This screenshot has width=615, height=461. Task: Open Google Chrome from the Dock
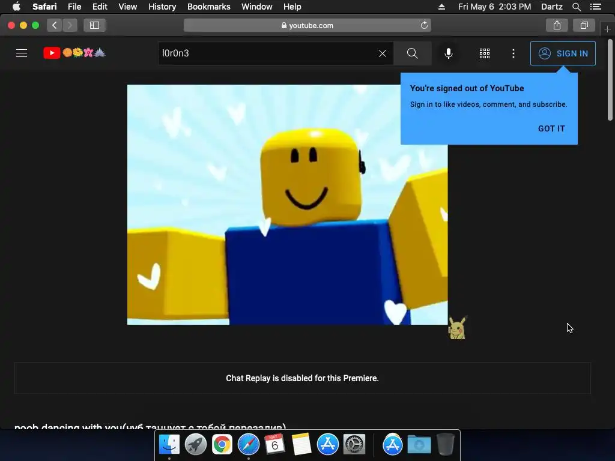(222, 444)
